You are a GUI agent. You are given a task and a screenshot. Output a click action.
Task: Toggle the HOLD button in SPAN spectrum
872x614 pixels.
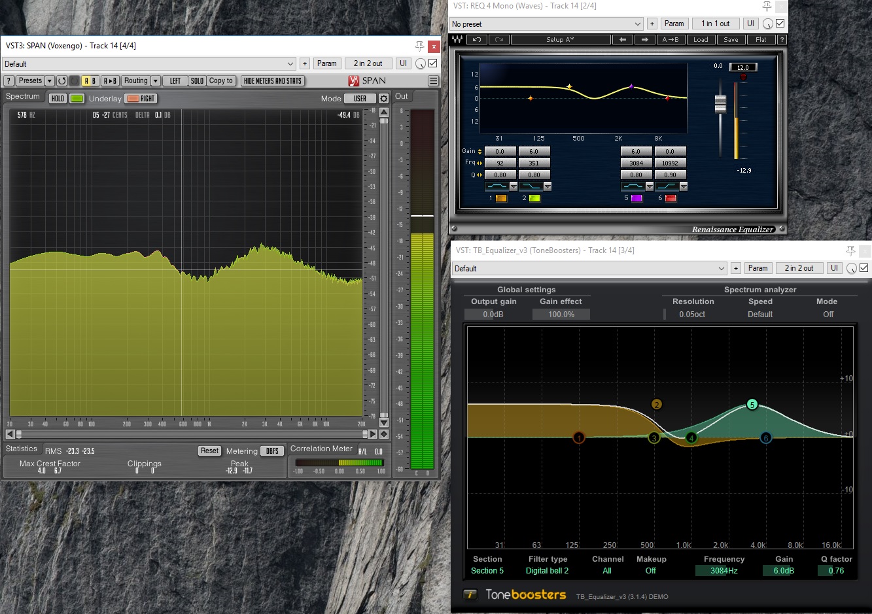point(58,99)
